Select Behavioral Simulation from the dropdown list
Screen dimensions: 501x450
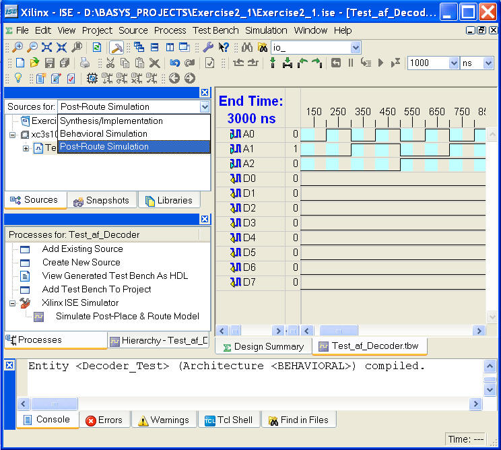click(x=134, y=133)
